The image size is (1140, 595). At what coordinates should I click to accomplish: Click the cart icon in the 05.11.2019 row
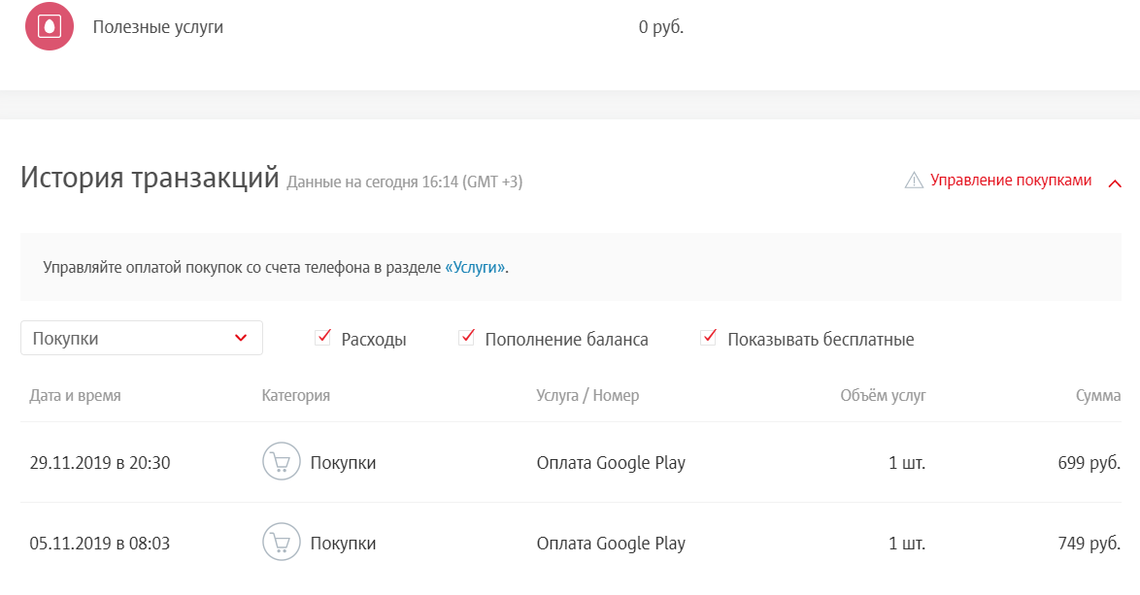(282, 543)
